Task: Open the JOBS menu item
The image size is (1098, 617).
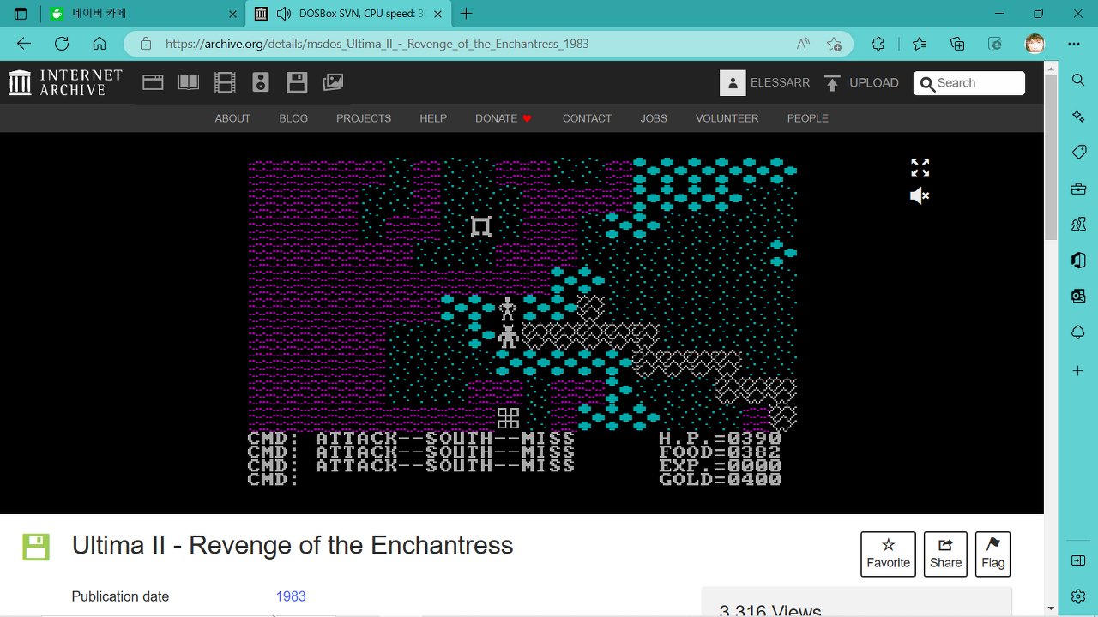Action: pyautogui.click(x=654, y=118)
